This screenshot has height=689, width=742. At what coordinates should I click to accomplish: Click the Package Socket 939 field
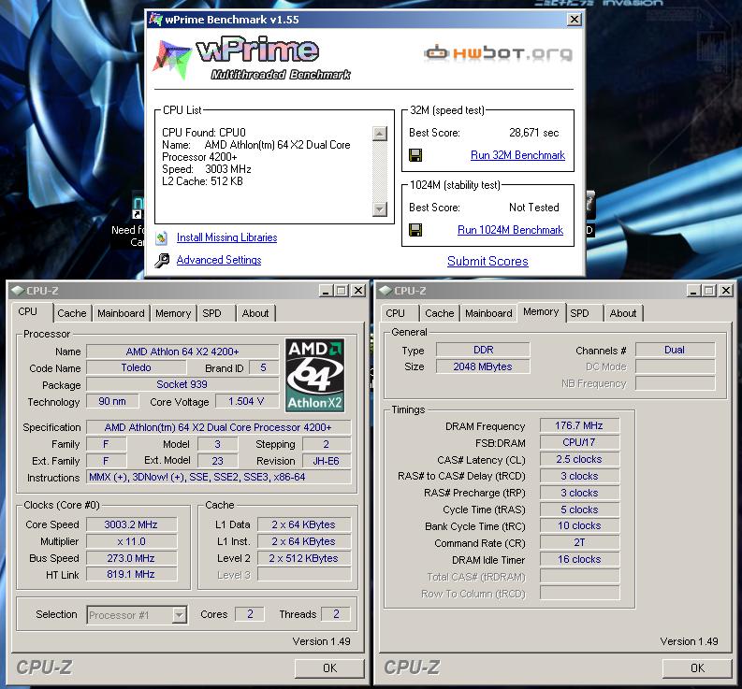coord(182,384)
